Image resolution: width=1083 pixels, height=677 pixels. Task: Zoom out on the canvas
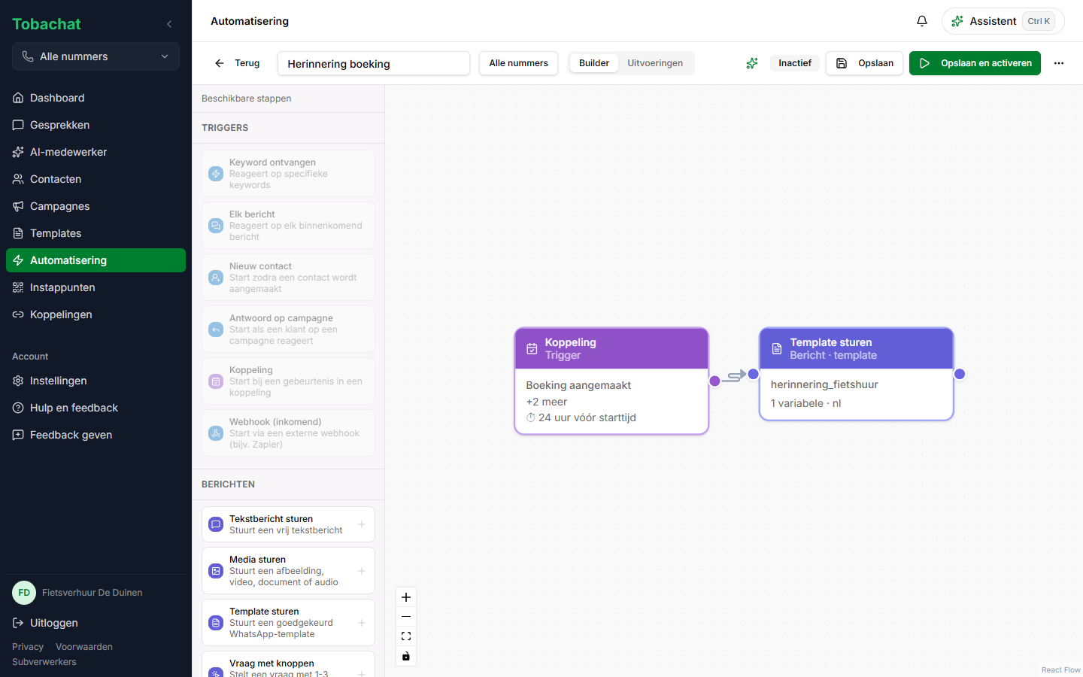coord(406,617)
